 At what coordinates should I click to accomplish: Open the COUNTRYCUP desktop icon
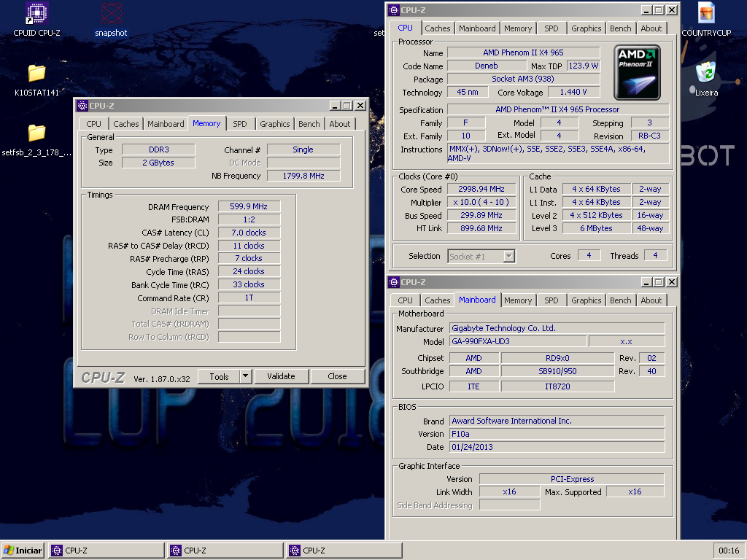point(706,13)
